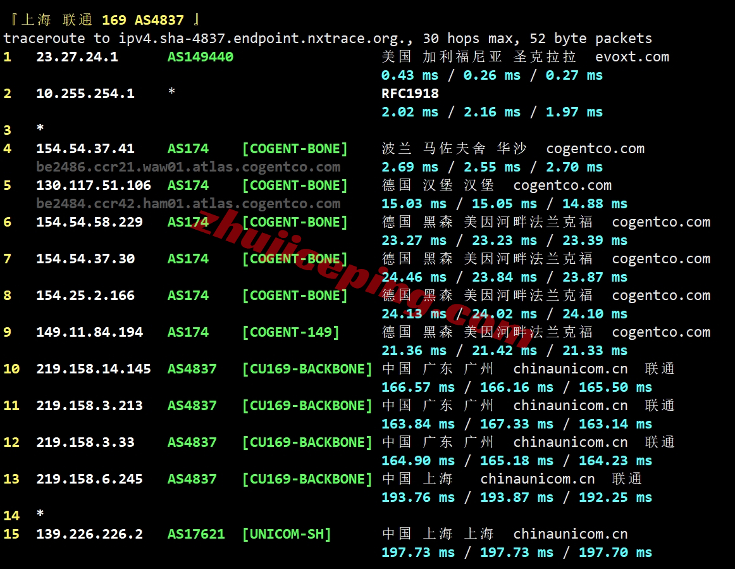Click the text '30 hops max,'
Image resolution: width=735 pixels, height=569 pixels.
[x=471, y=39]
